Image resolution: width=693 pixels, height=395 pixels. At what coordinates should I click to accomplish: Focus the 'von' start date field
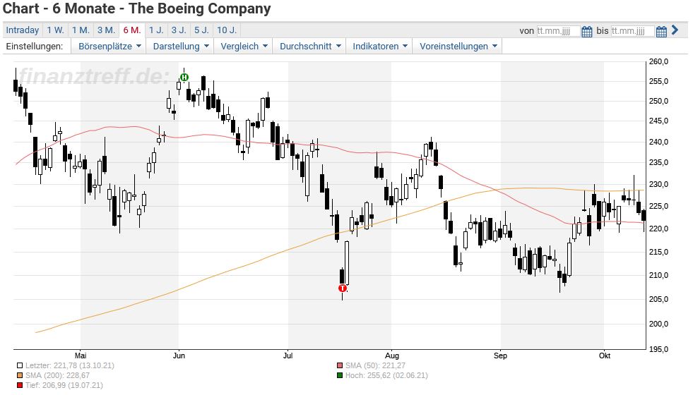[x=558, y=31]
